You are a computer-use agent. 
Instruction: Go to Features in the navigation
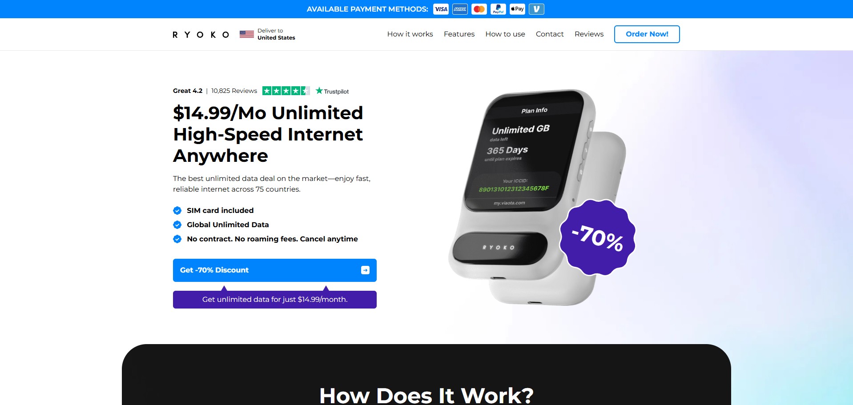coord(459,34)
